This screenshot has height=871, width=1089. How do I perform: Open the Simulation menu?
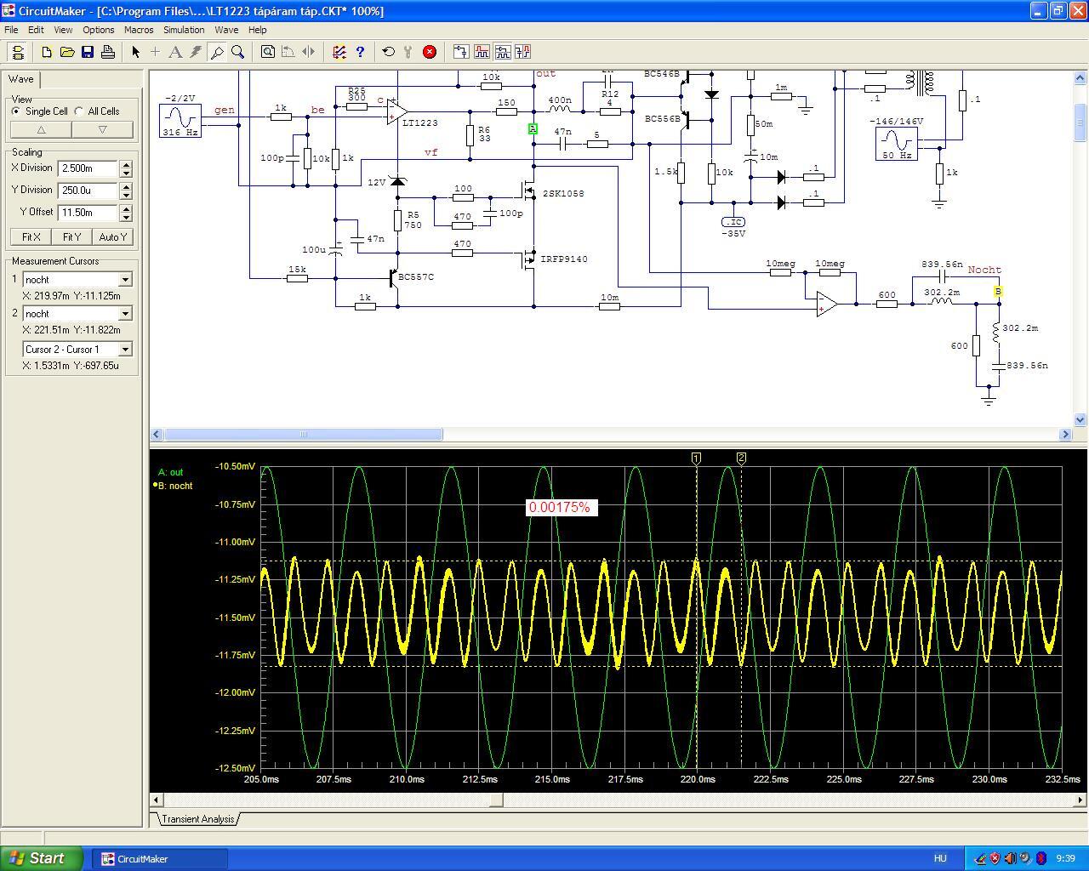click(x=184, y=30)
